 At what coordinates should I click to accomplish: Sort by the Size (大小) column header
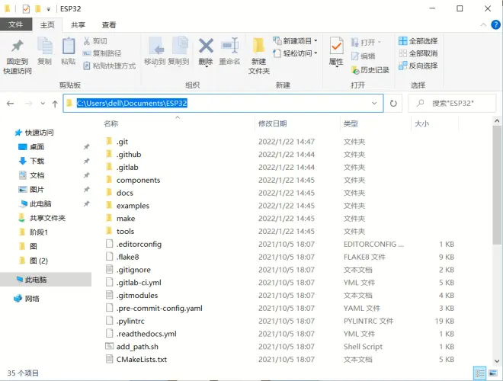(x=422, y=123)
